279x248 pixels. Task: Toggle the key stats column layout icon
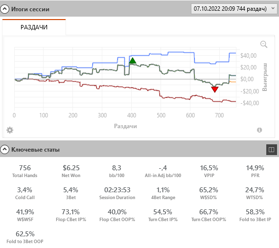(271, 150)
